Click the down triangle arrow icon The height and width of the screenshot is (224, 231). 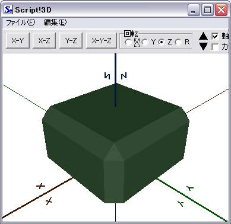pos(203,46)
